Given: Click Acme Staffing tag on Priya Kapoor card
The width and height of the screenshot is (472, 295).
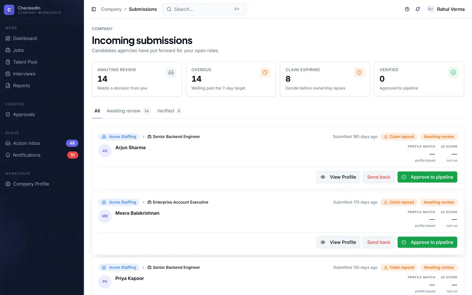Looking at the screenshot, I should pos(119,267).
